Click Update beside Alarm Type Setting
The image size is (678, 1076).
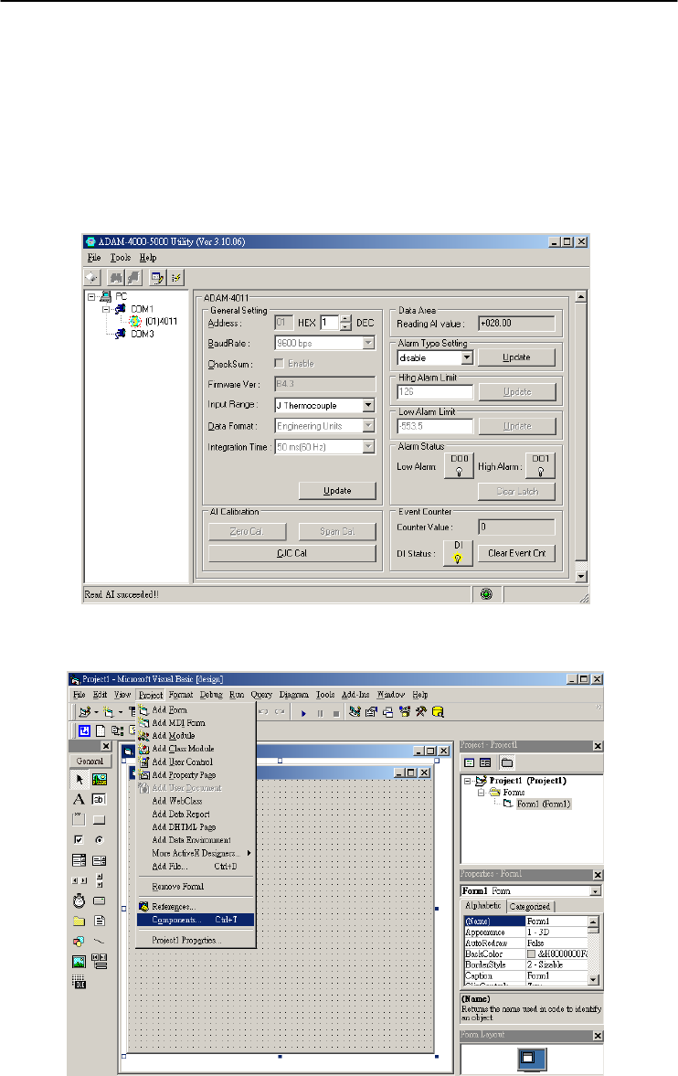pos(517,357)
